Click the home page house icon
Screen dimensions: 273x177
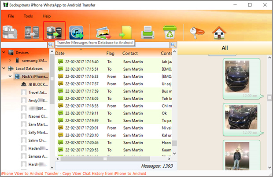pyautogui.click(x=219, y=33)
